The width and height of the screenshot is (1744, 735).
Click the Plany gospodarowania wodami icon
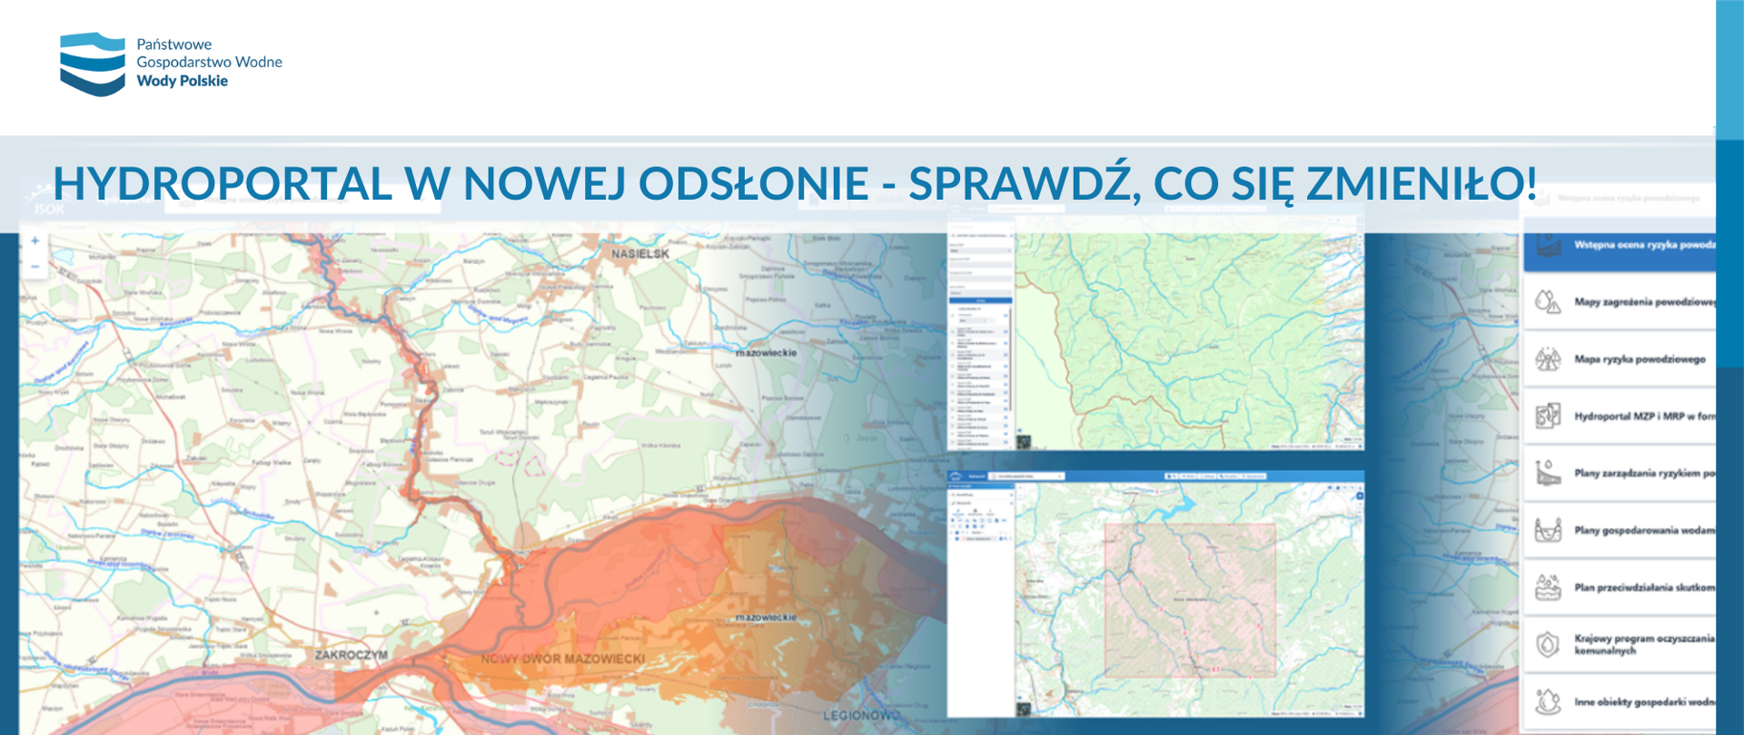(x=1548, y=530)
